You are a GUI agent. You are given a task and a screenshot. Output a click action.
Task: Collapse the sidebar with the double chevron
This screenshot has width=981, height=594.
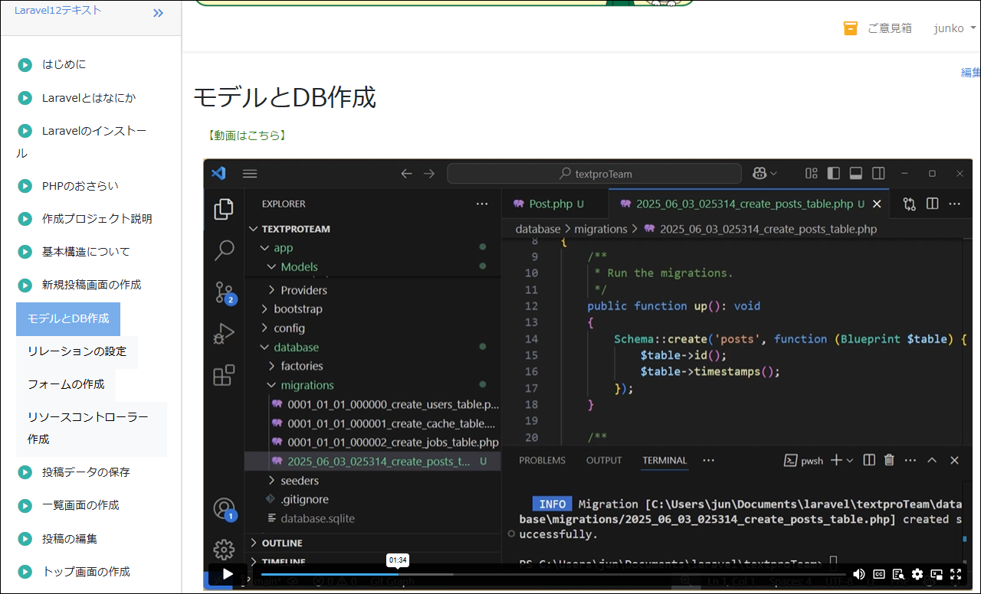[158, 13]
